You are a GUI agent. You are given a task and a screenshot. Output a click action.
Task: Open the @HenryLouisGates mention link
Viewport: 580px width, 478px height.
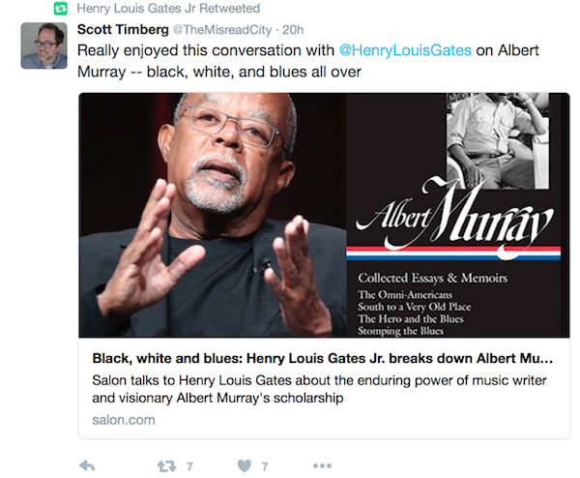[x=405, y=50]
